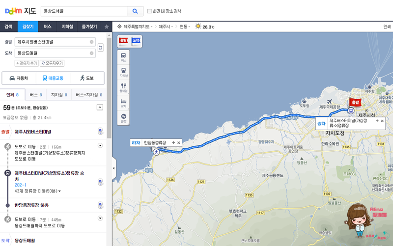This screenshot has width=393, height=246.
Task: Select the 버스 8 results tab
Action: coord(36,95)
